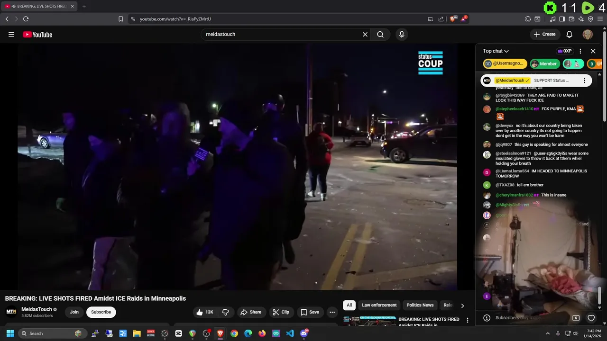Share this page from the address bar
Viewport: 607px width, 341px height.
441,19
